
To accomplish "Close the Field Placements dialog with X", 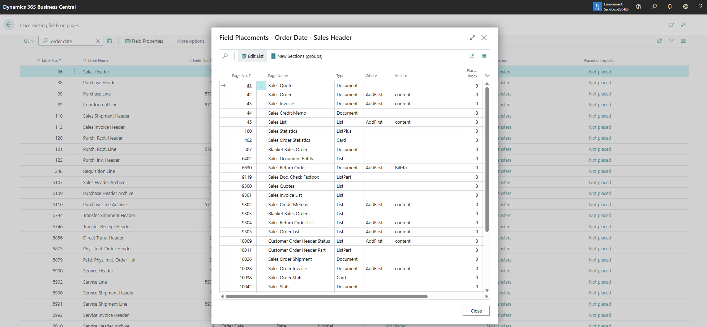I will click(484, 38).
